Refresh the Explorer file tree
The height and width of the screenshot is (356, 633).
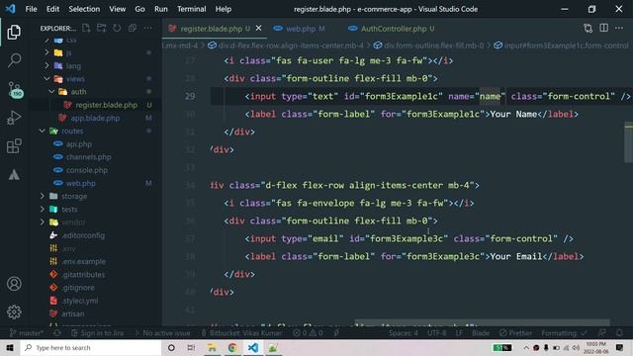[117, 28]
